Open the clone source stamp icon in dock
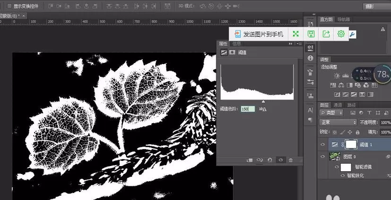 point(311,96)
